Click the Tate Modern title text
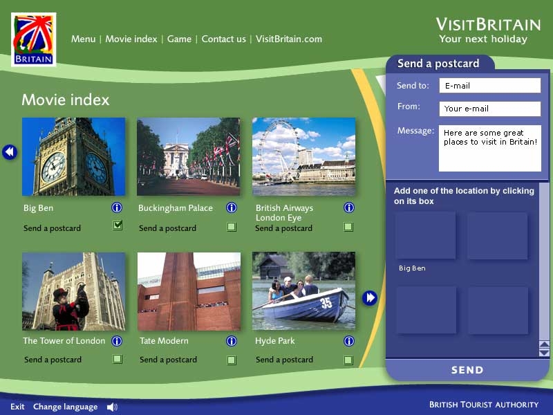The image size is (553, 415). point(164,341)
